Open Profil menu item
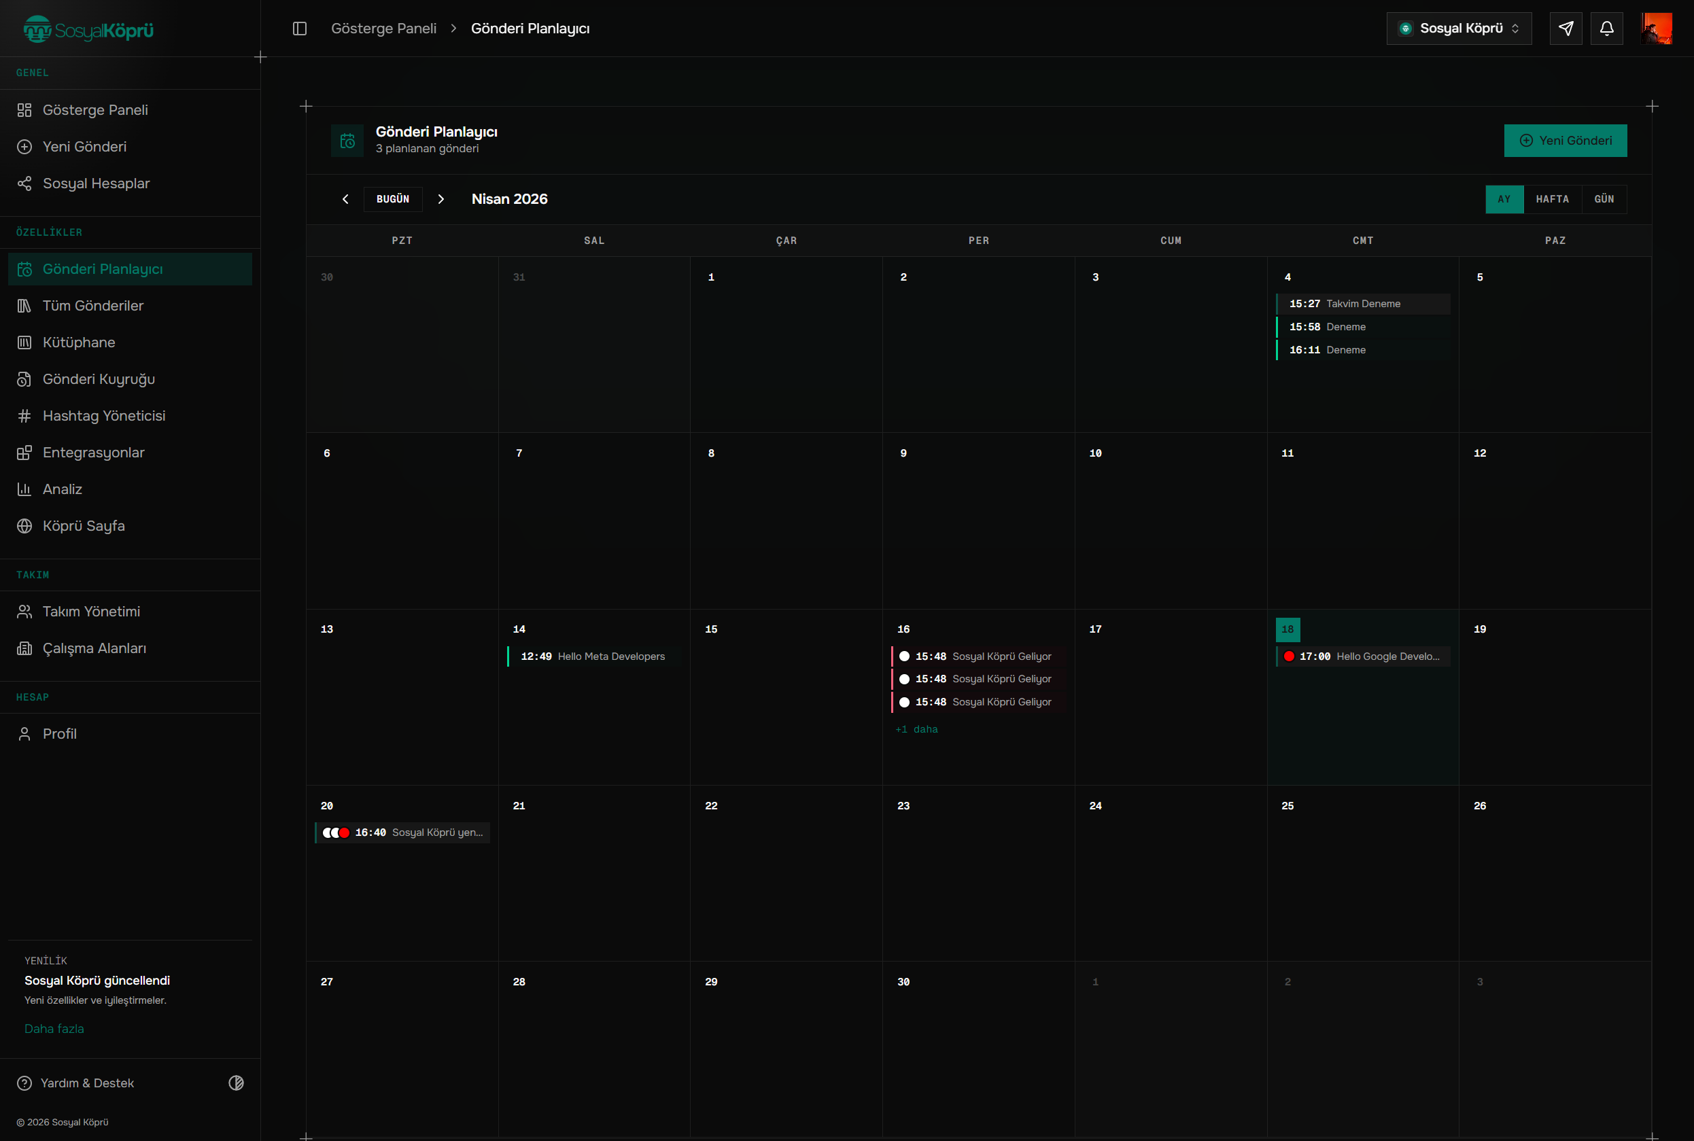1694x1141 pixels. coord(131,733)
